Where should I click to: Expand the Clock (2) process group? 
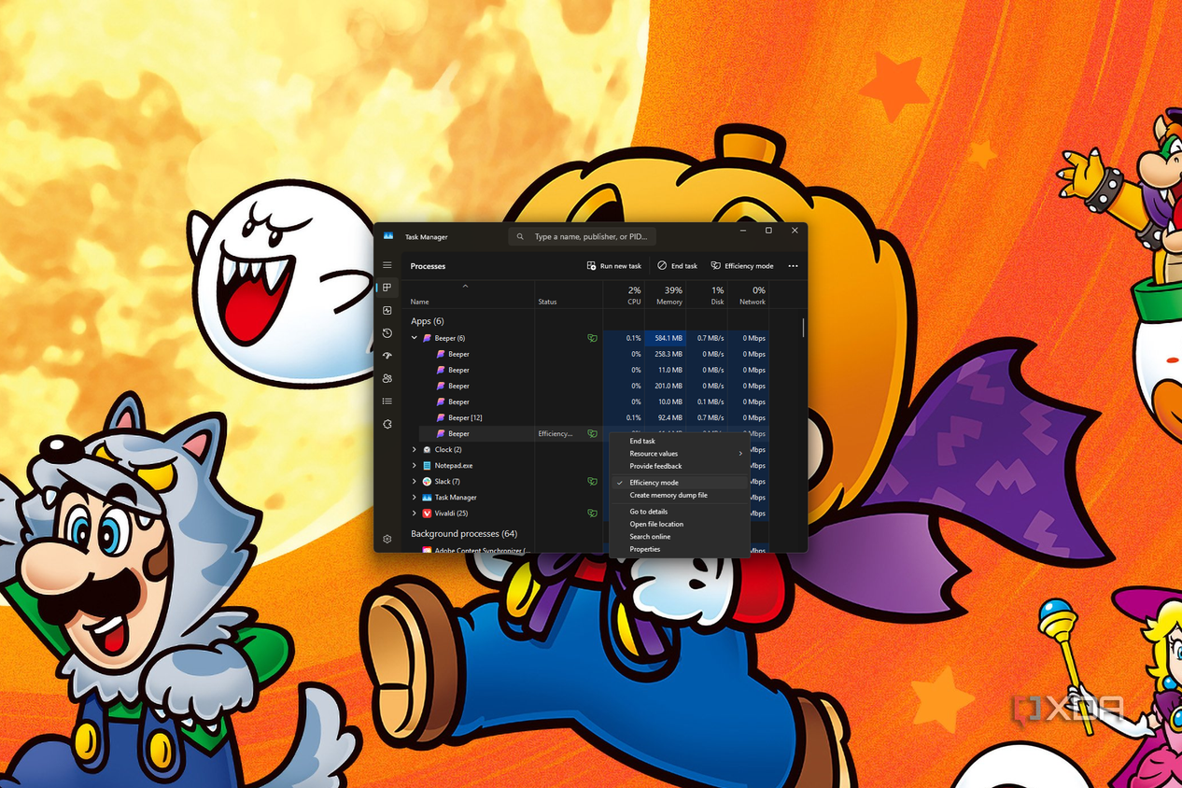[x=415, y=449]
